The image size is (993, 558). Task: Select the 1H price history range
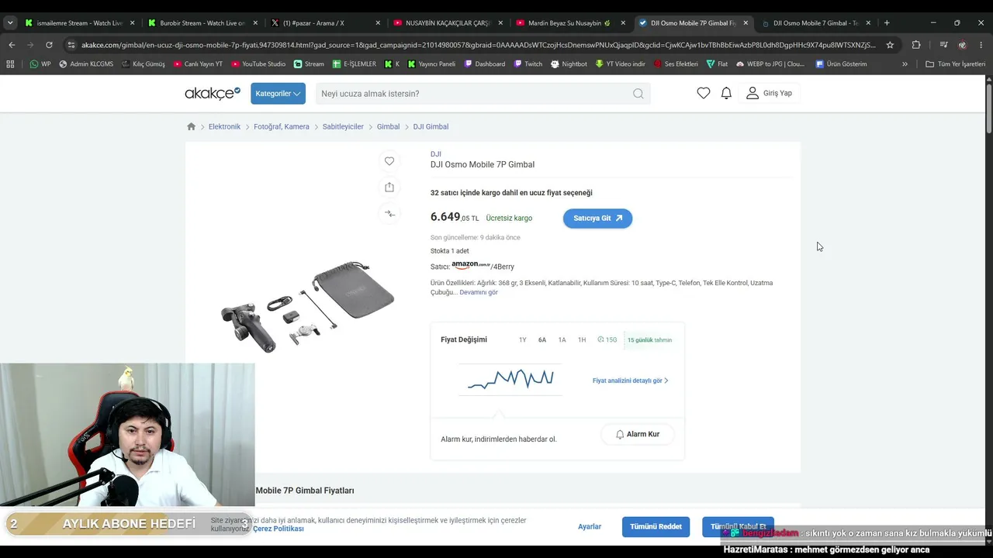(582, 340)
